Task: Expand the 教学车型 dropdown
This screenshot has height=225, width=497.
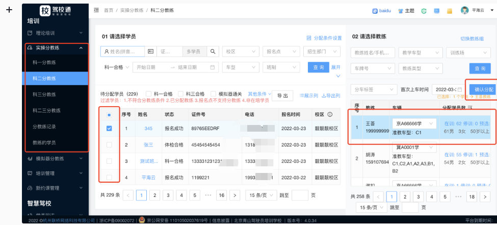Action: tap(420, 53)
